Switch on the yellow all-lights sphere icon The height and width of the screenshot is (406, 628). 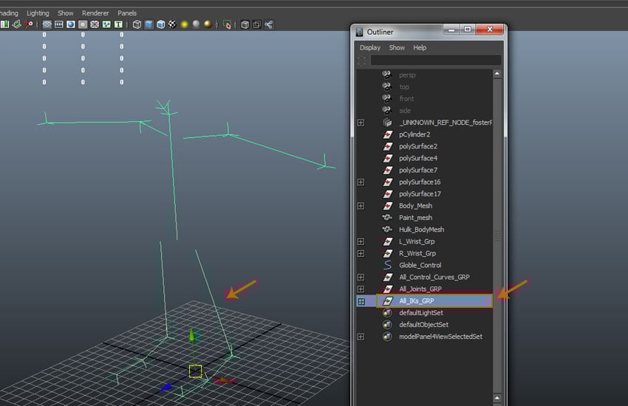pyautogui.click(x=185, y=24)
